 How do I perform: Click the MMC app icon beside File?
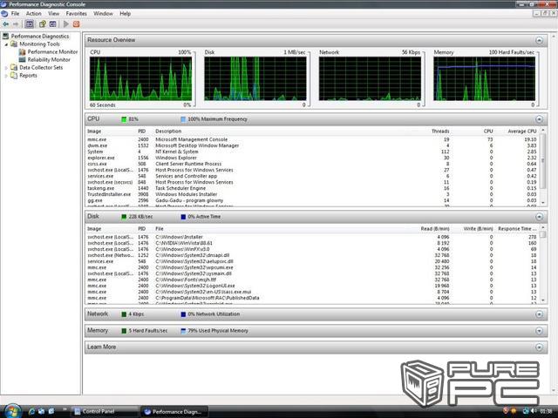click(x=4, y=14)
